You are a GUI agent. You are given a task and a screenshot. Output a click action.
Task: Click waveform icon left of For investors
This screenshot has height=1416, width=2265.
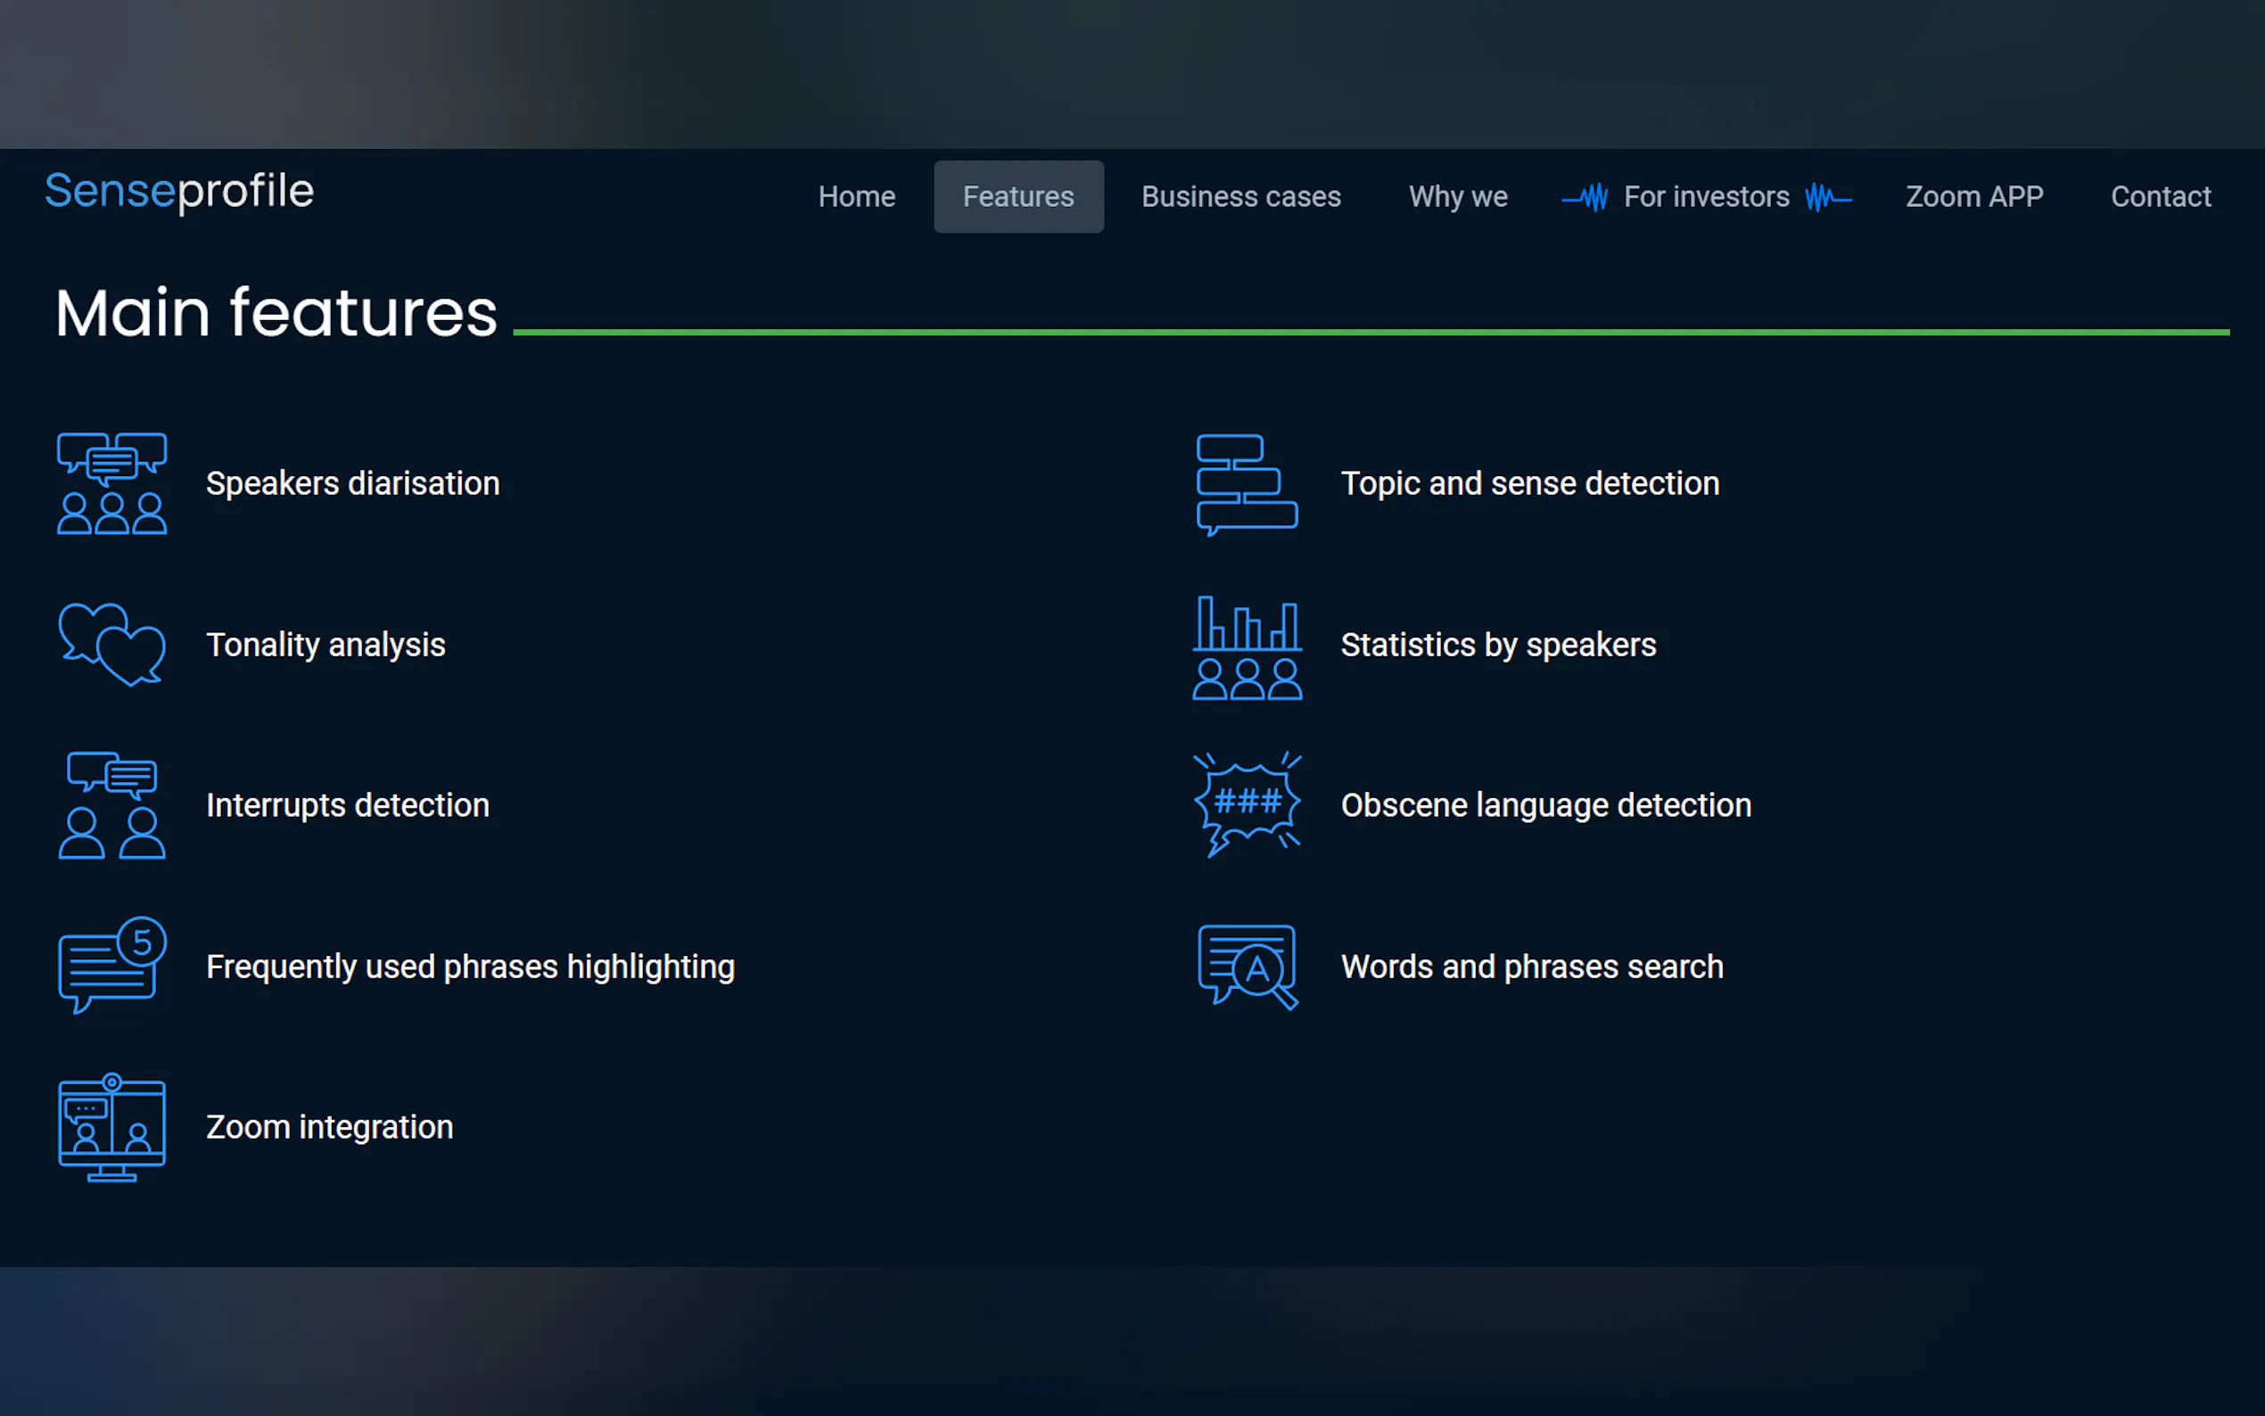click(1585, 198)
